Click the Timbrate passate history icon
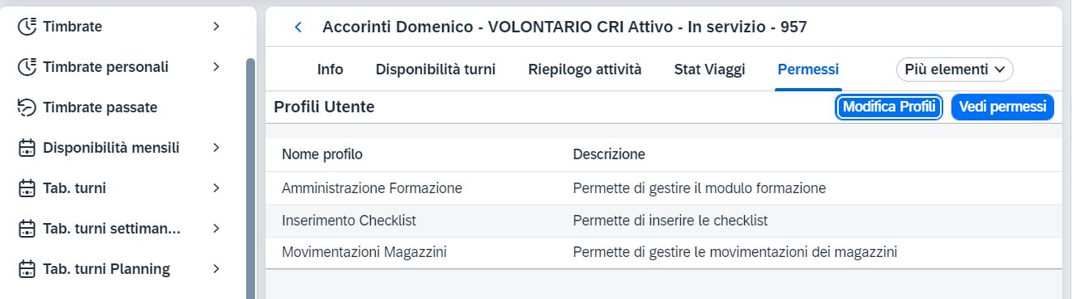This screenshot has height=299, width=1072. pos(28,107)
